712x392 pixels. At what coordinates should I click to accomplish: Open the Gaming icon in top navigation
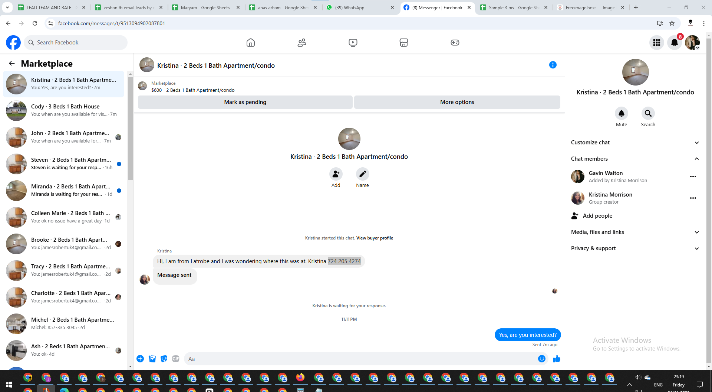pos(455,43)
